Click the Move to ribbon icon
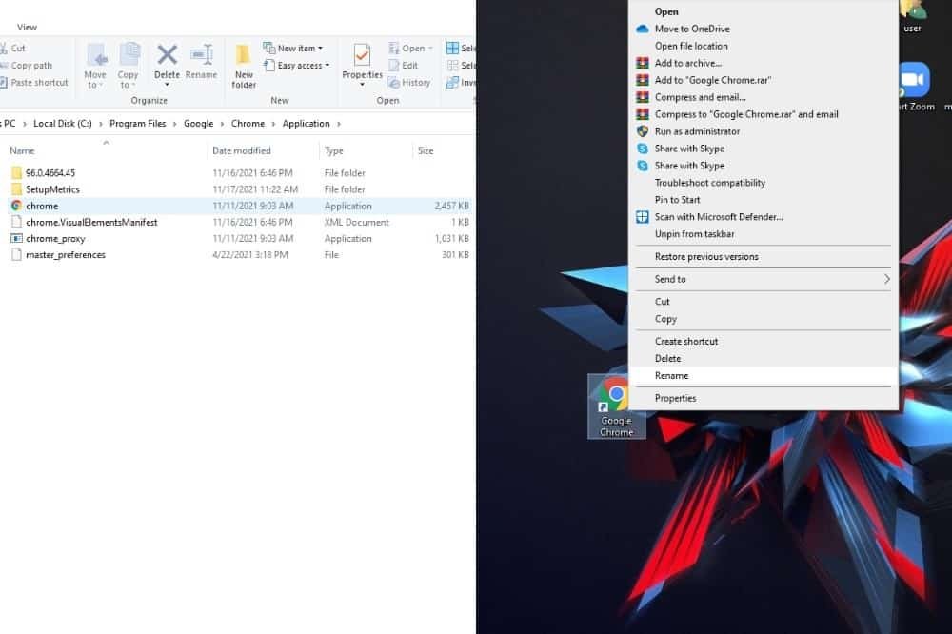This screenshot has height=634, width=952. point(95,59)
